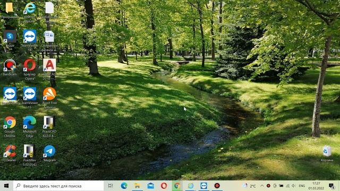Open the Mail app on the taskbar
This screenshot has width=340, height=191.
(x=150, y=186)
